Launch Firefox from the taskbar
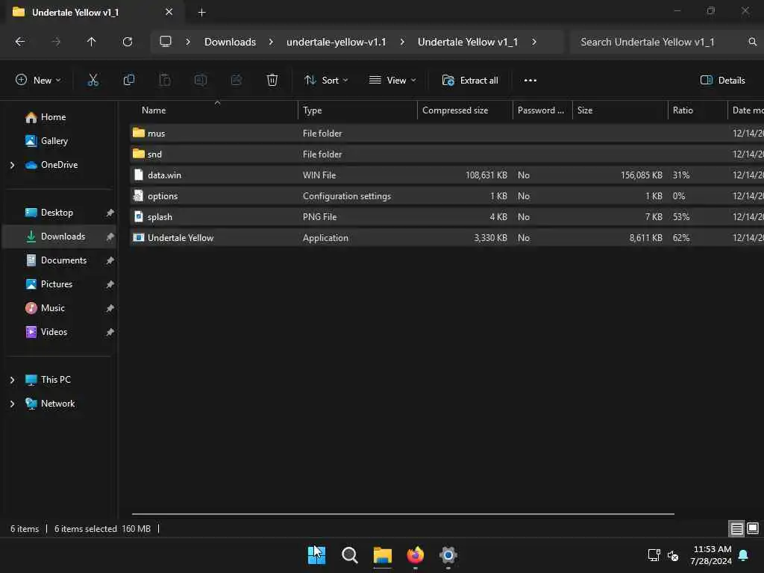 pos(415,555)
